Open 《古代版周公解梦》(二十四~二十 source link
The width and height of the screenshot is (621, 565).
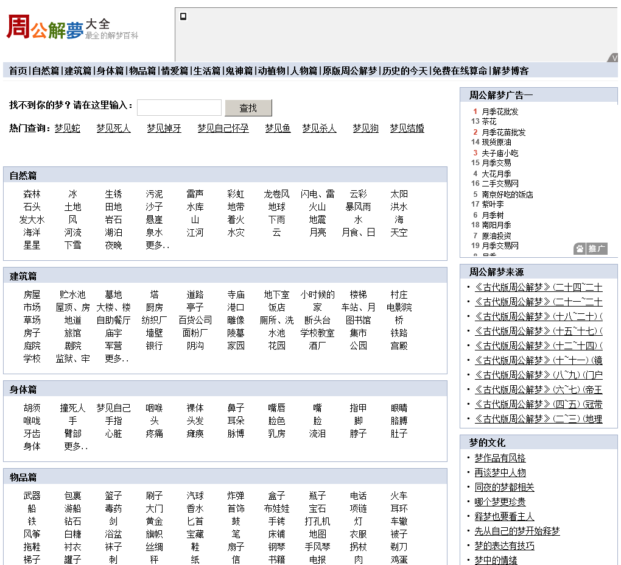[x=539, y=288]
